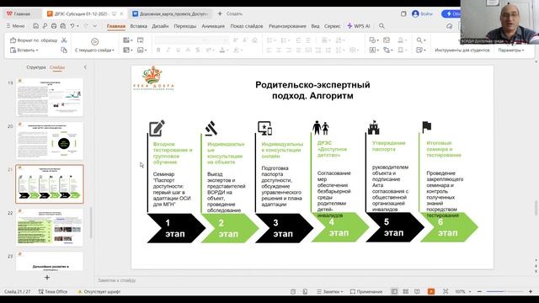Screen dimensions: 539x303
Task: Click the Print icon in quick access toolbar
Action: [x=54, y=26]
